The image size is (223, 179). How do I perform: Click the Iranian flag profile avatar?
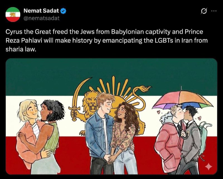(13, 15)
